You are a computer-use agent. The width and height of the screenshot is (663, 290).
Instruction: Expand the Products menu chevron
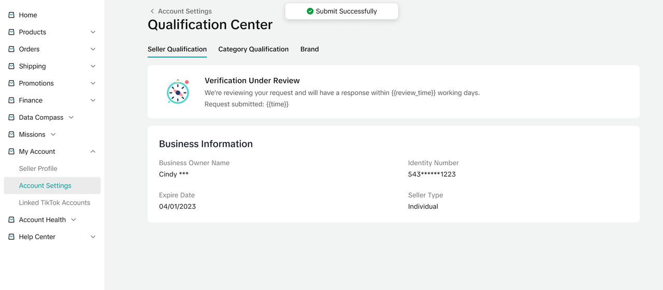(93, 32)
